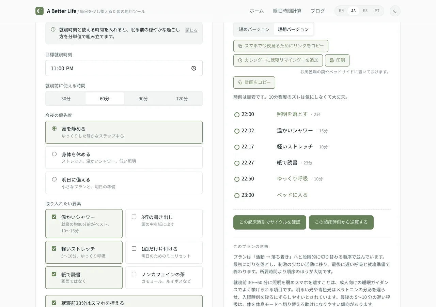Click copy icon on 計画をコピー
The width and height of the screenshot is (436, 307).
coord(240,83)
